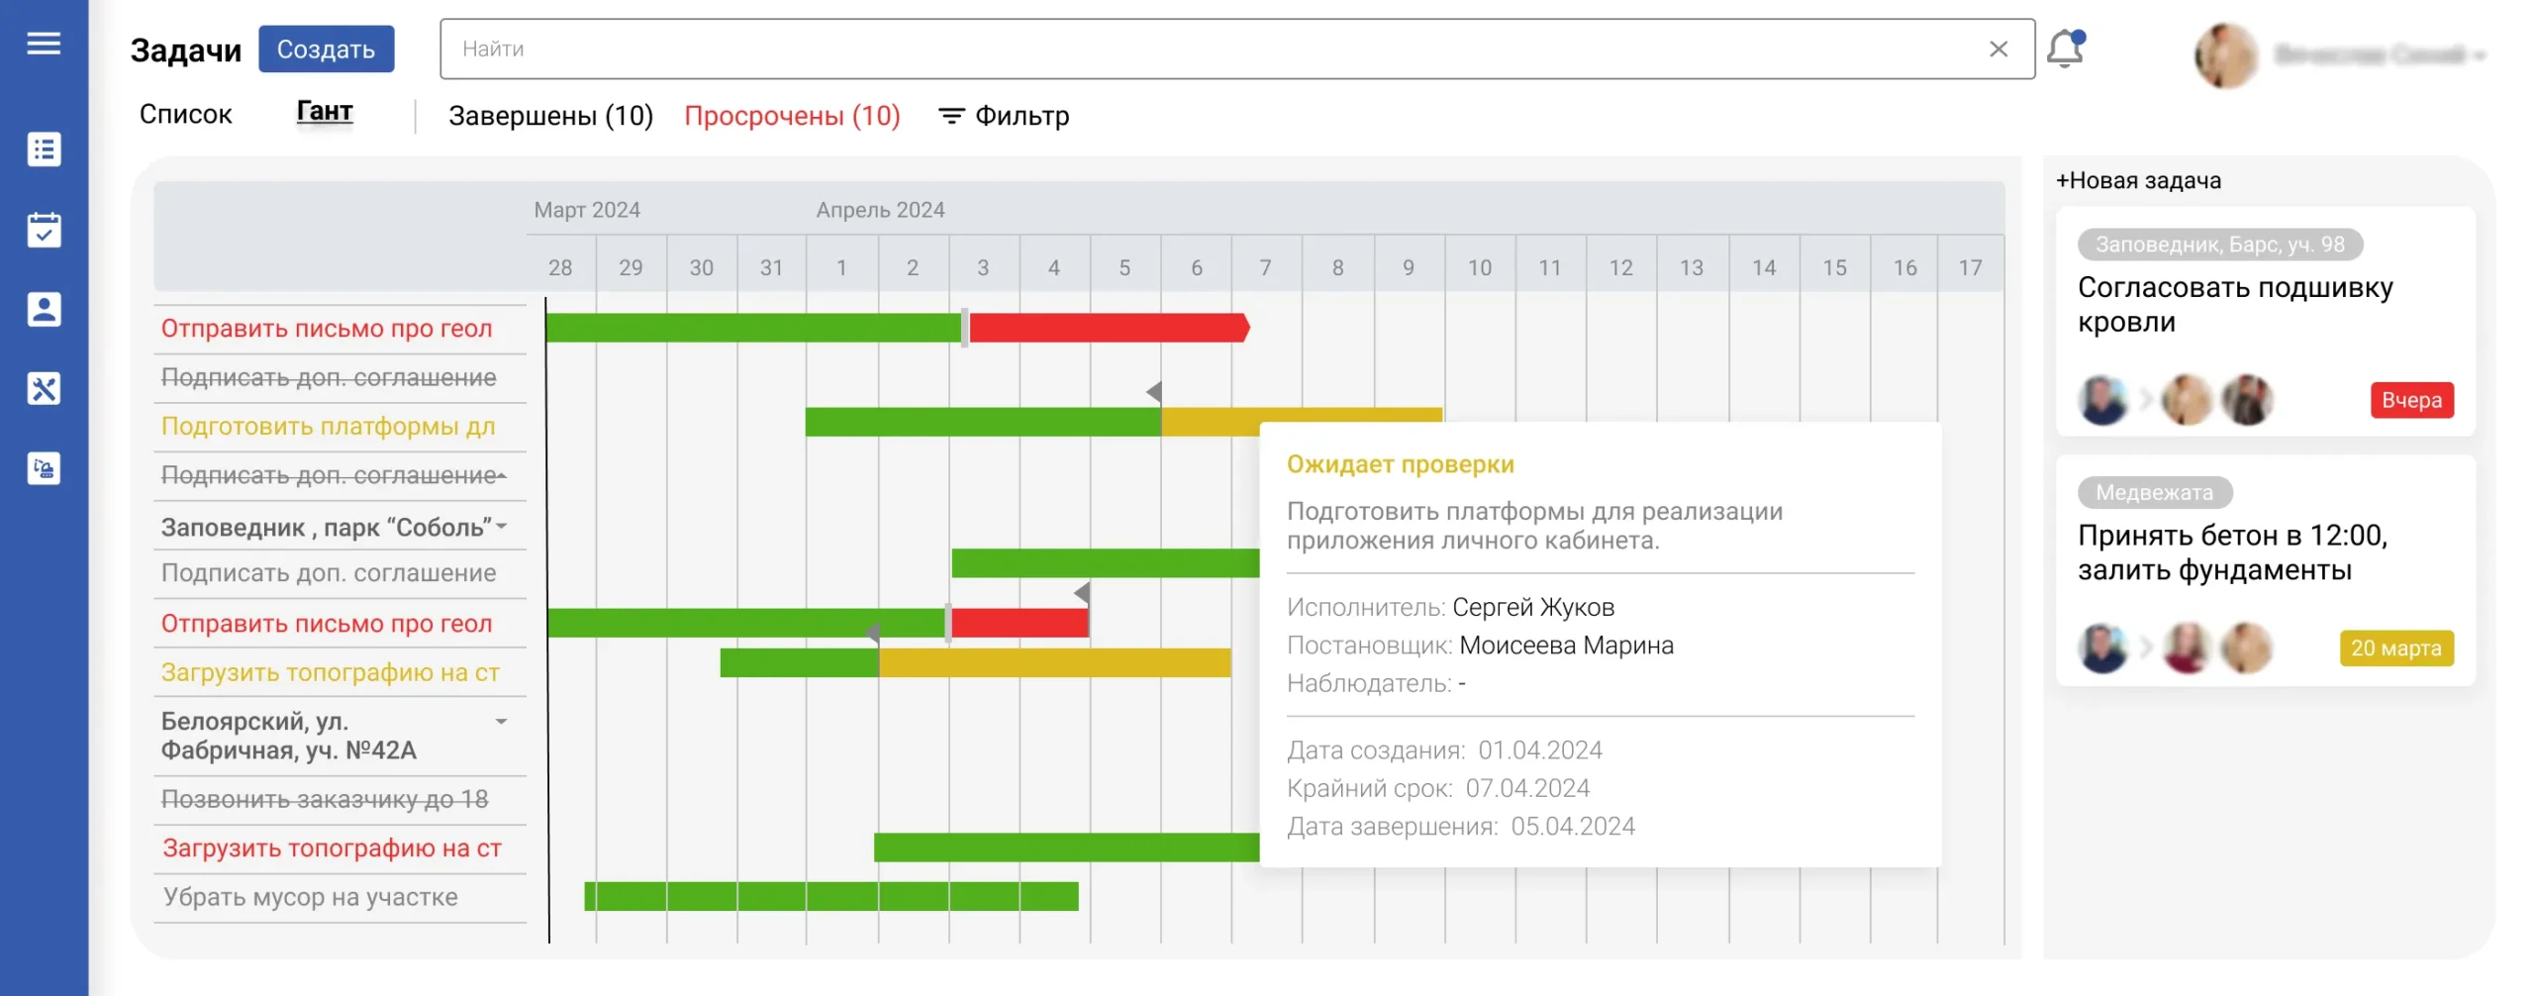This screenshot has width=2534, height=996.
Task: Click the red overdue bar in first row
Action: pyautogui.click(x=1107, y=328)
